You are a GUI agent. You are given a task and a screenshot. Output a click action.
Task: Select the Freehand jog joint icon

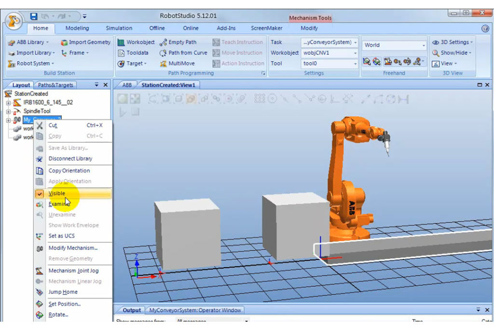click(x=387, y=61)
